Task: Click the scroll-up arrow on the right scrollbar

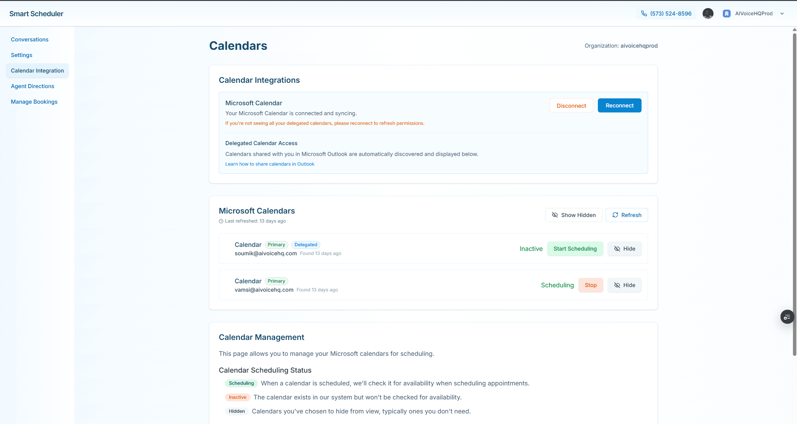Action: point(794,30)
